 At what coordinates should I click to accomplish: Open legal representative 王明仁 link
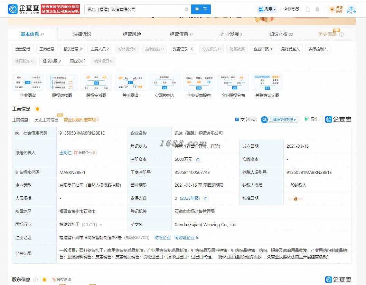pos(65,153)
